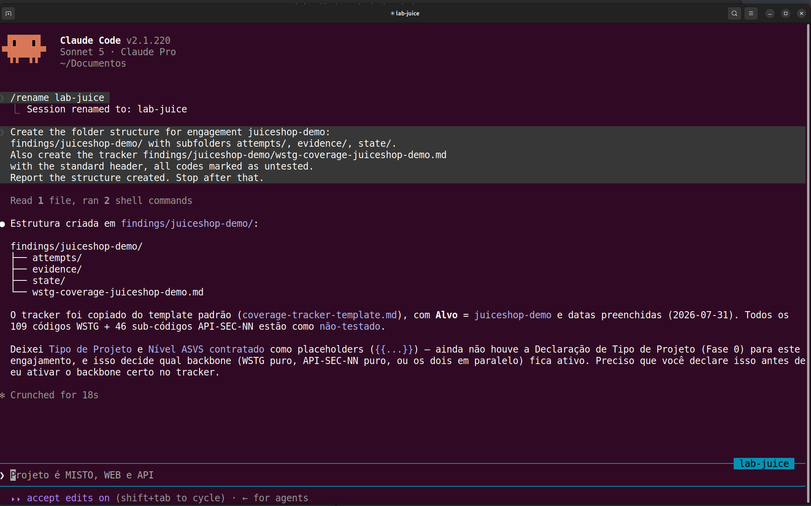811x506 pixels.
Task: Click the Claude Code mascot logo
Action: click(x=24, y=49)
